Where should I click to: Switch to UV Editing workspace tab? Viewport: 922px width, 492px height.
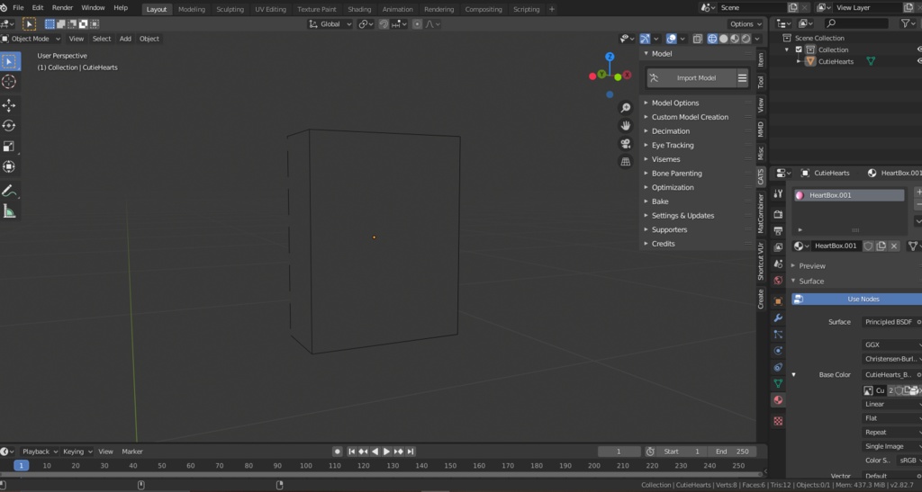[x=270, y=9]
